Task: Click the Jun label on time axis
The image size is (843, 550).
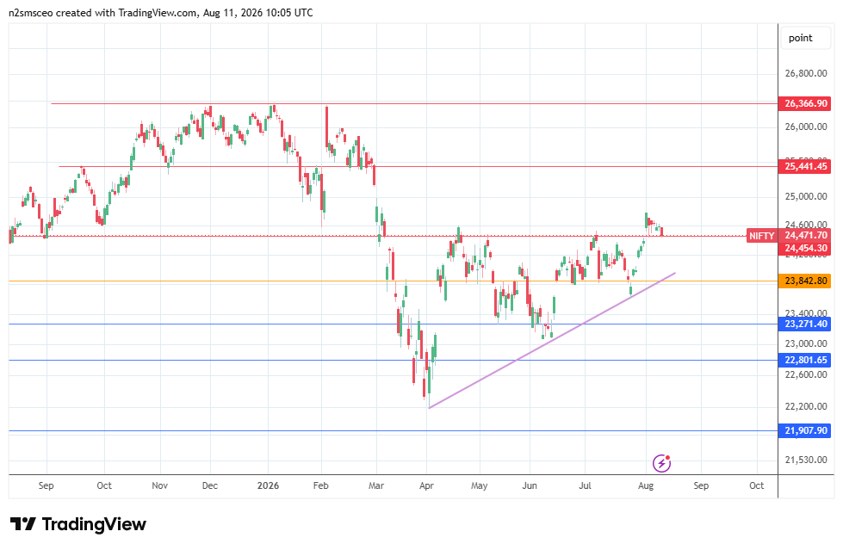Action: (530, 485)
